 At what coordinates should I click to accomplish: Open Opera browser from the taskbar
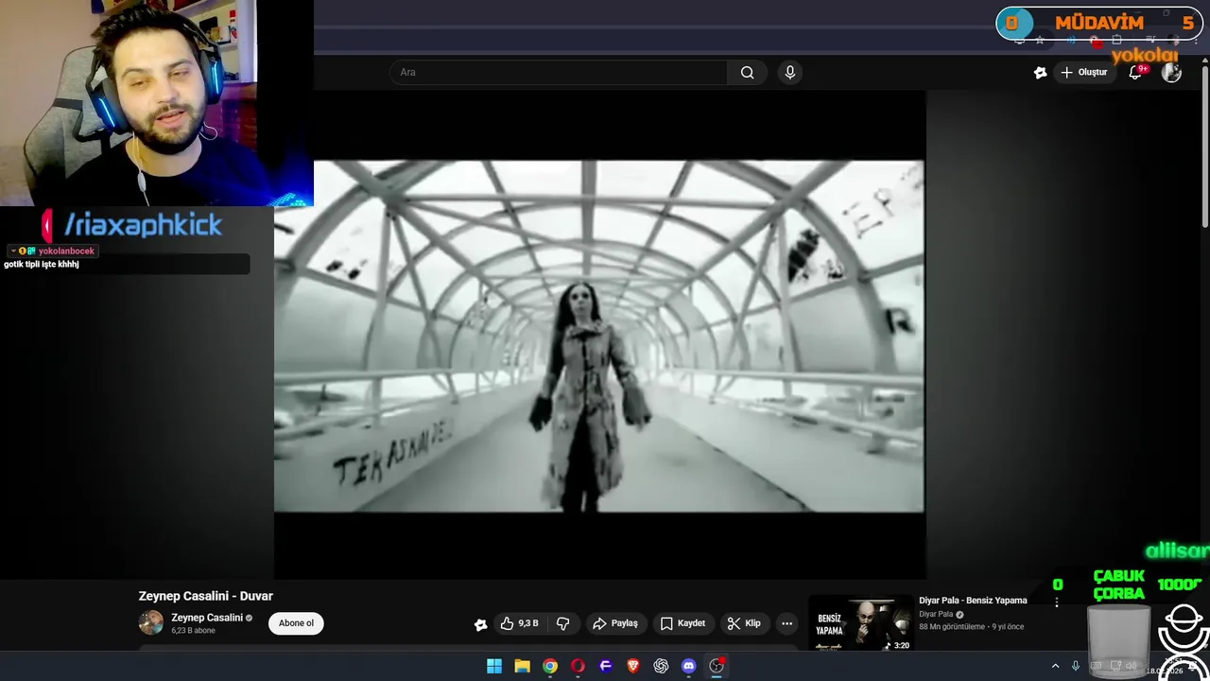578,666
